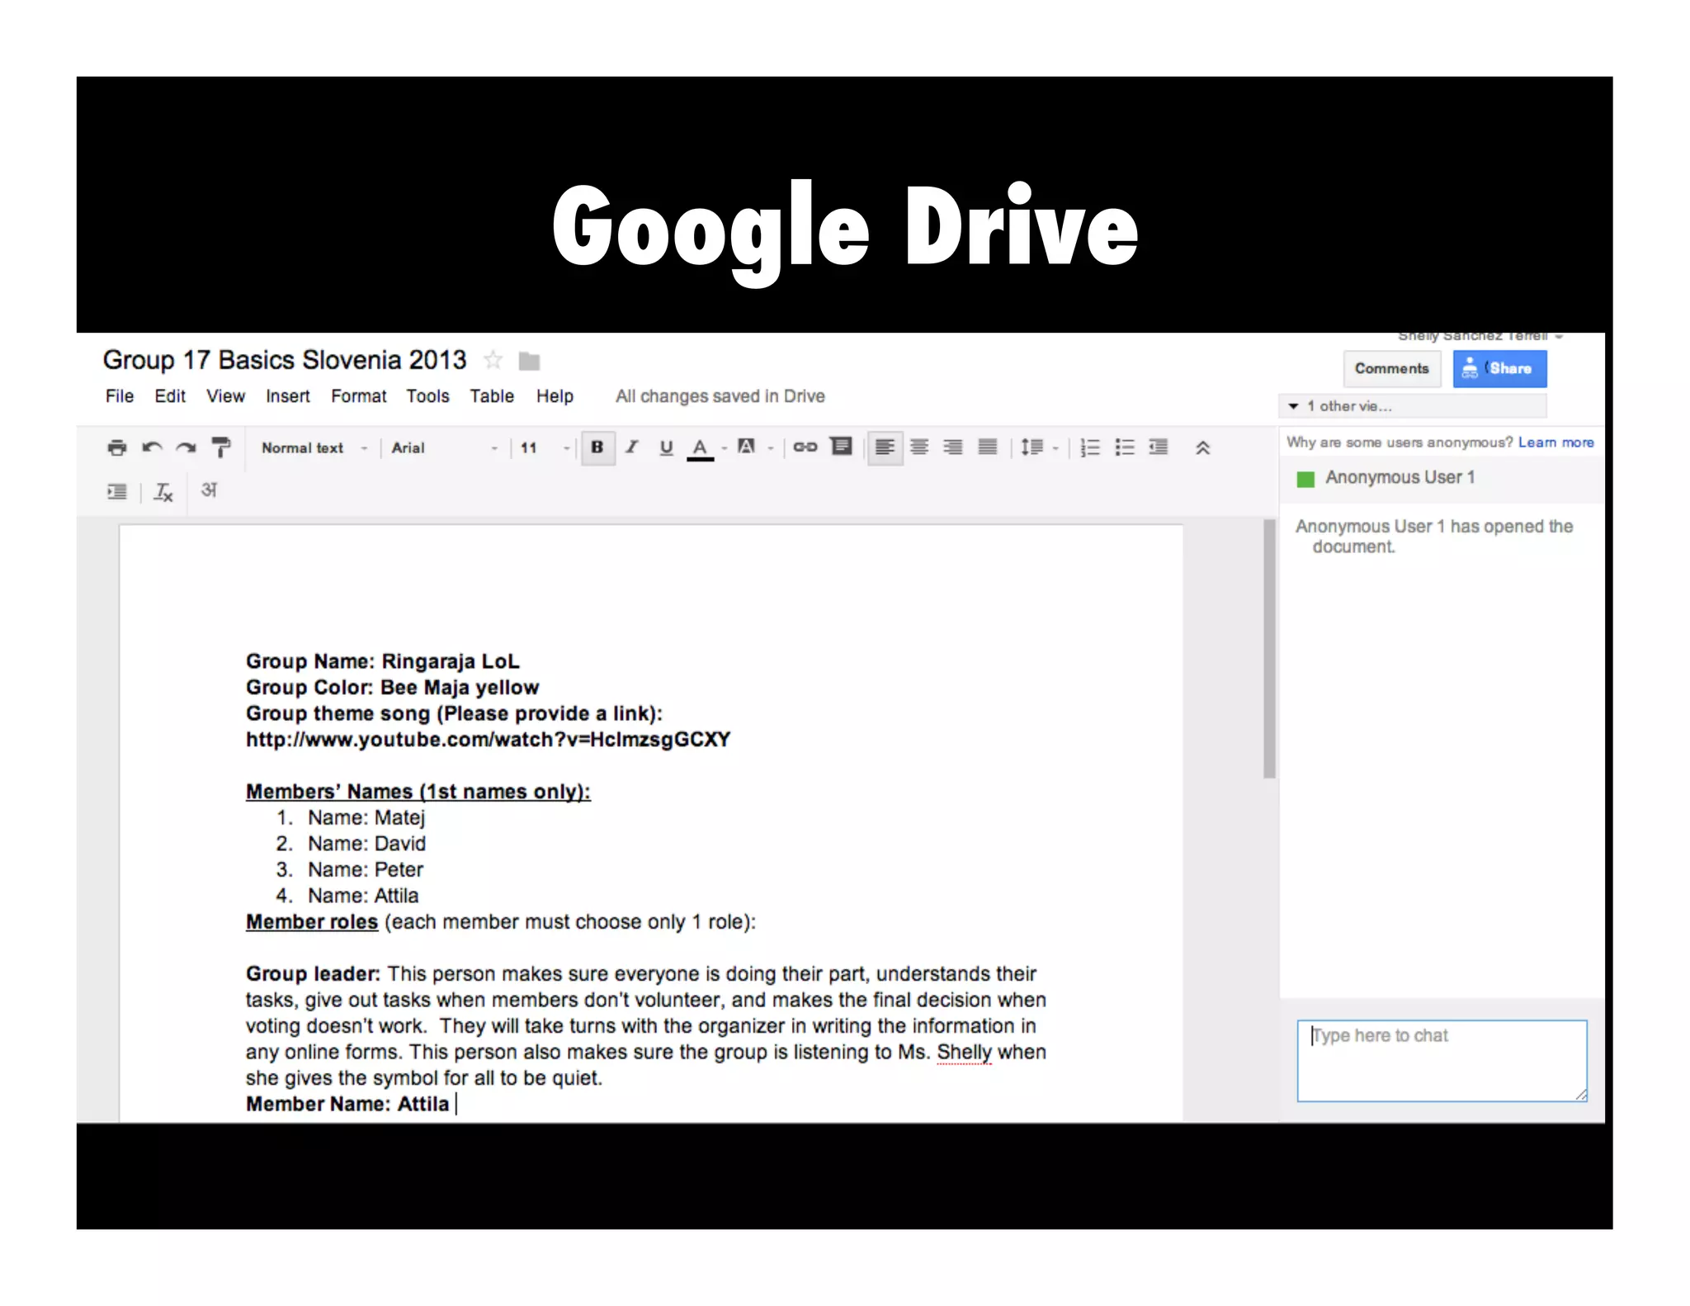Click the Comments button
Screen dimensions: 1690x1306
click(x=1392, y=369)
